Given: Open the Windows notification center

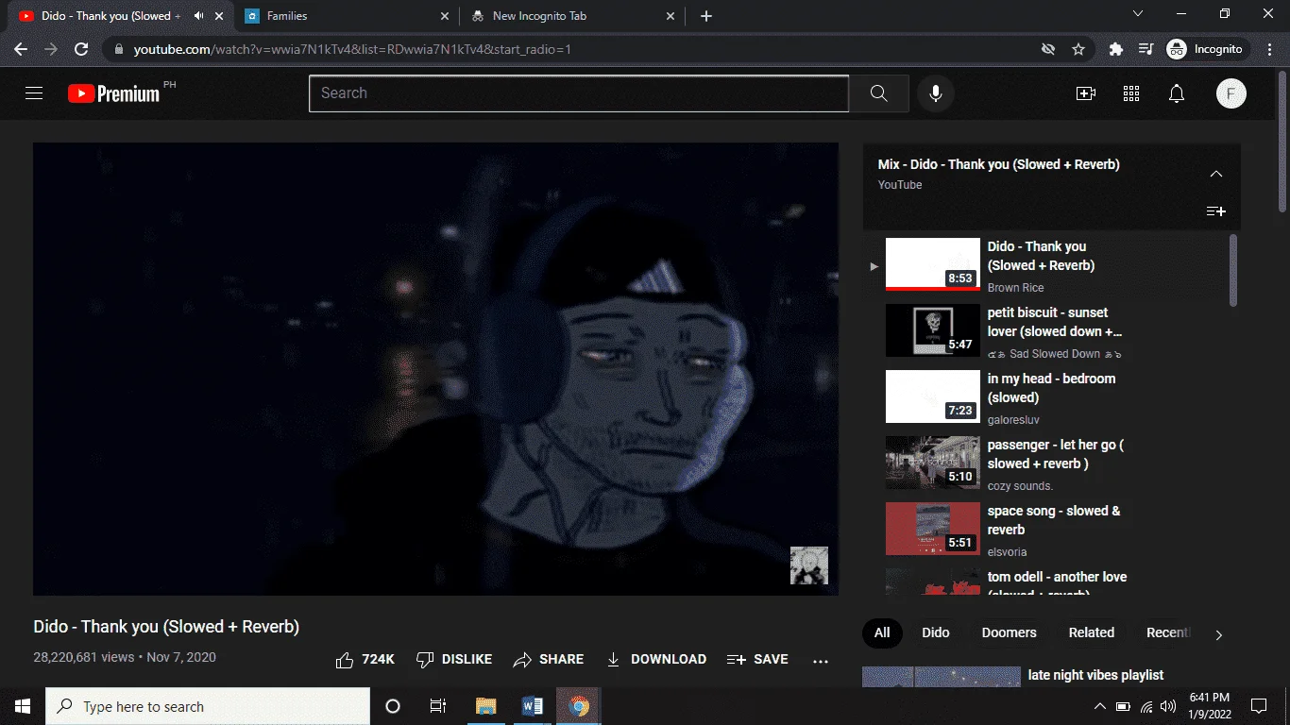Looking at the screenshot, I should 1259,706.
